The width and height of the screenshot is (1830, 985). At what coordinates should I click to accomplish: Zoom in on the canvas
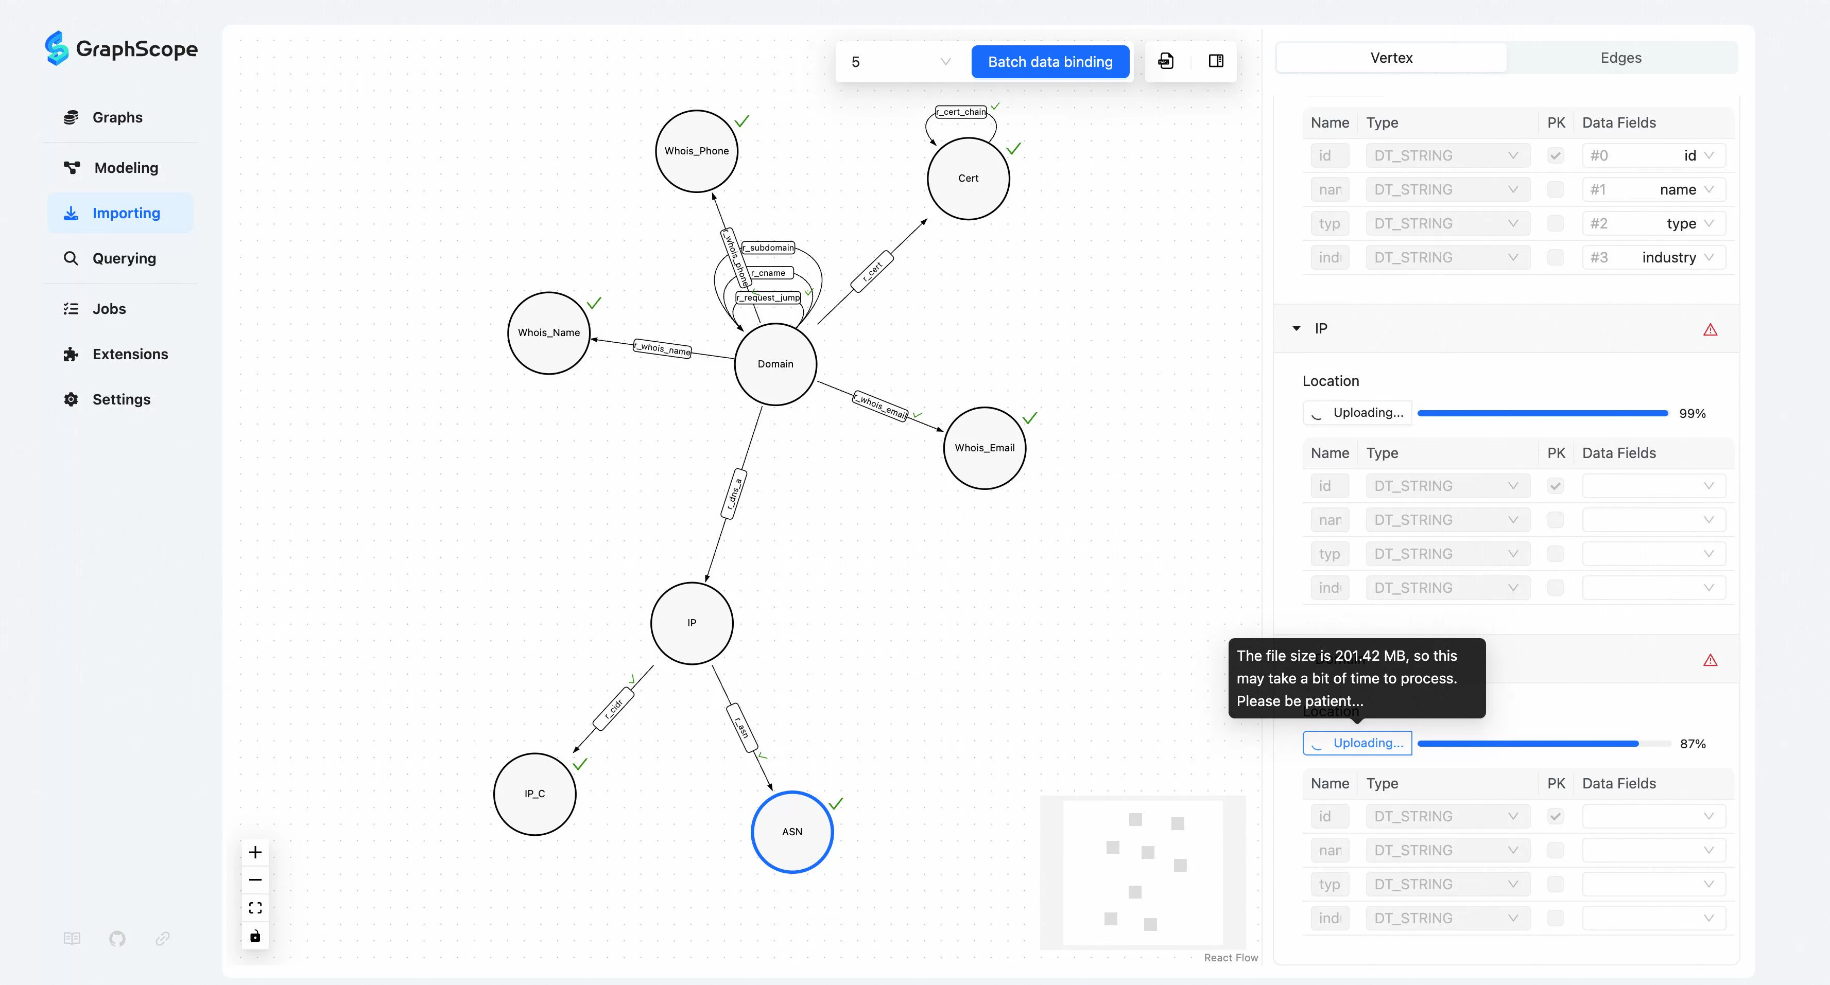click(x=255, y=852)
